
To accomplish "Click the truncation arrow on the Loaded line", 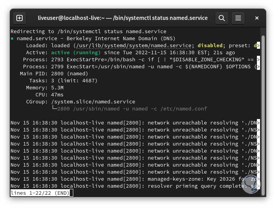I will point(258,46).
